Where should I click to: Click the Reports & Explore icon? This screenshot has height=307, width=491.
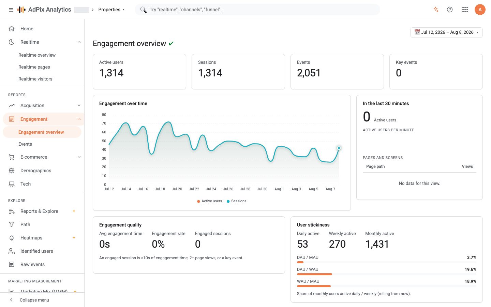(x=12, y=211)
